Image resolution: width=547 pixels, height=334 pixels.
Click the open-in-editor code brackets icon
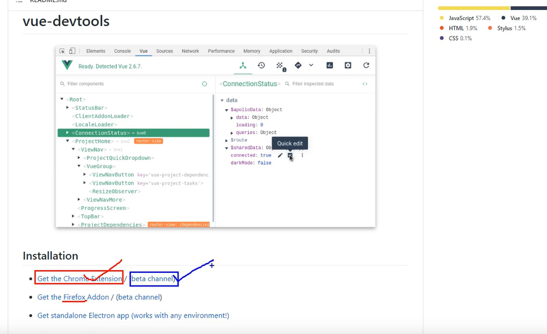coord(365,84)
